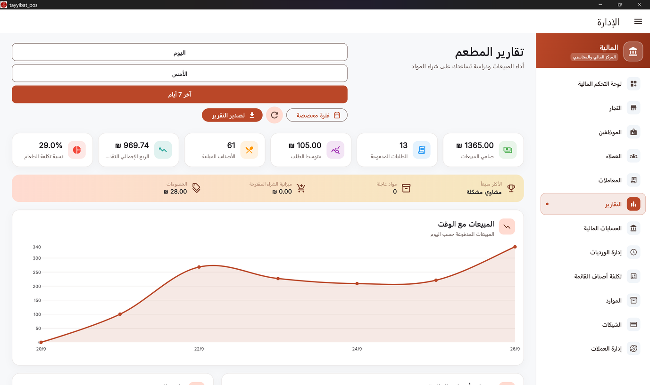Image resolution: width=650 pixels, height=385 pixels.
Task: Go to الموظفين using its badge icon
Action: (633, 132)
